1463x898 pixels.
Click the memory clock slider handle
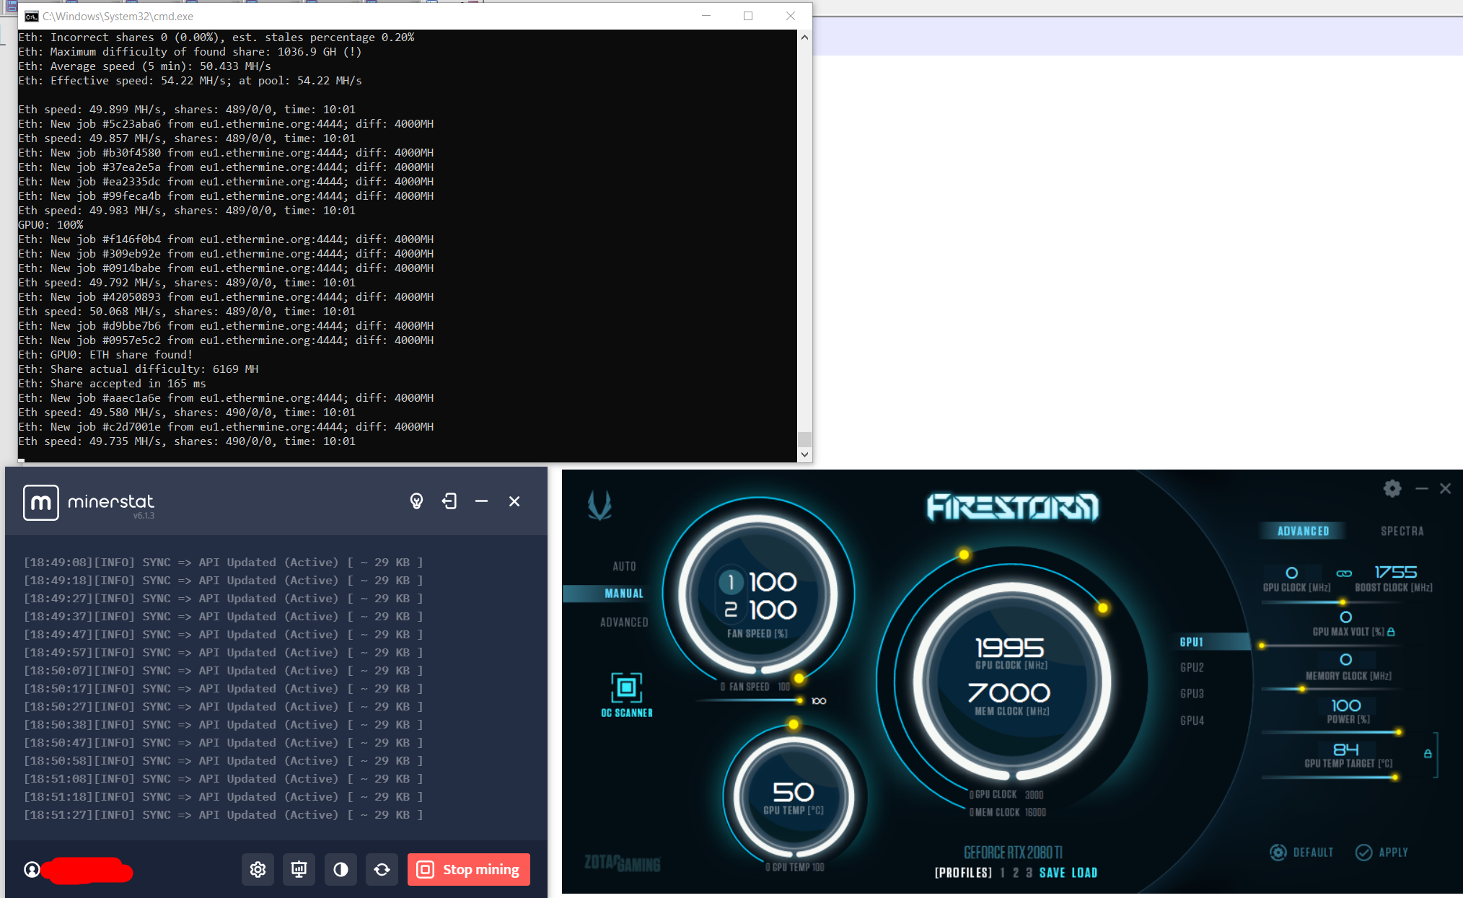point(1302,689)
